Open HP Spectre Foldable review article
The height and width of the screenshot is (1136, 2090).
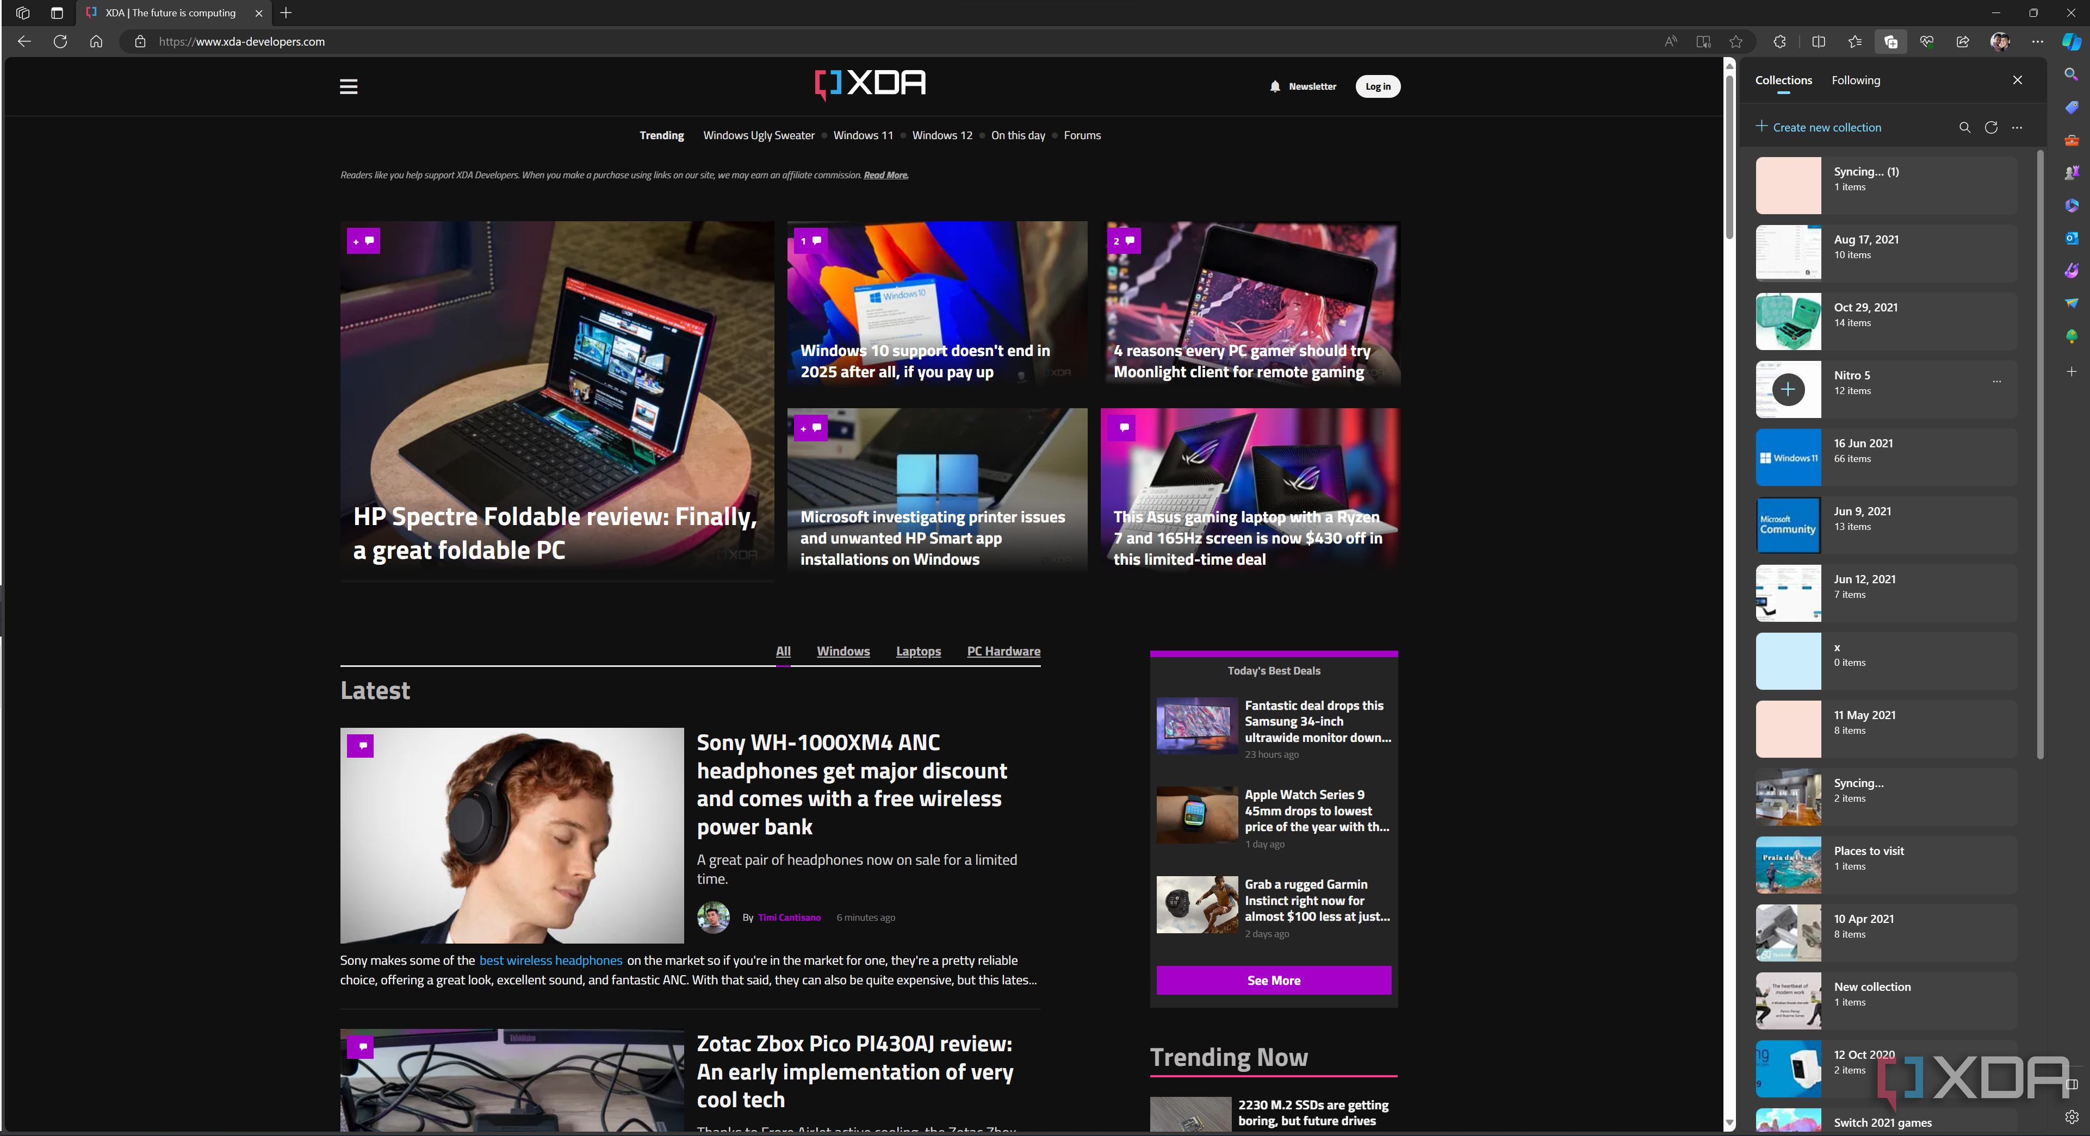tap(556, 401)
